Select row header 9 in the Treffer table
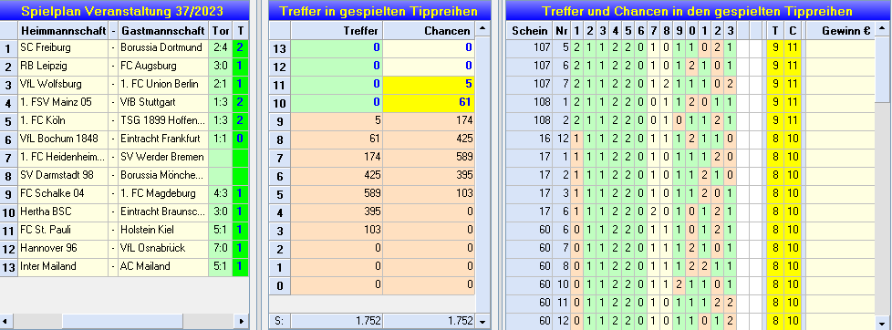Image resolution: width=892 pixels, height=330 pixels. click(279, 120)
